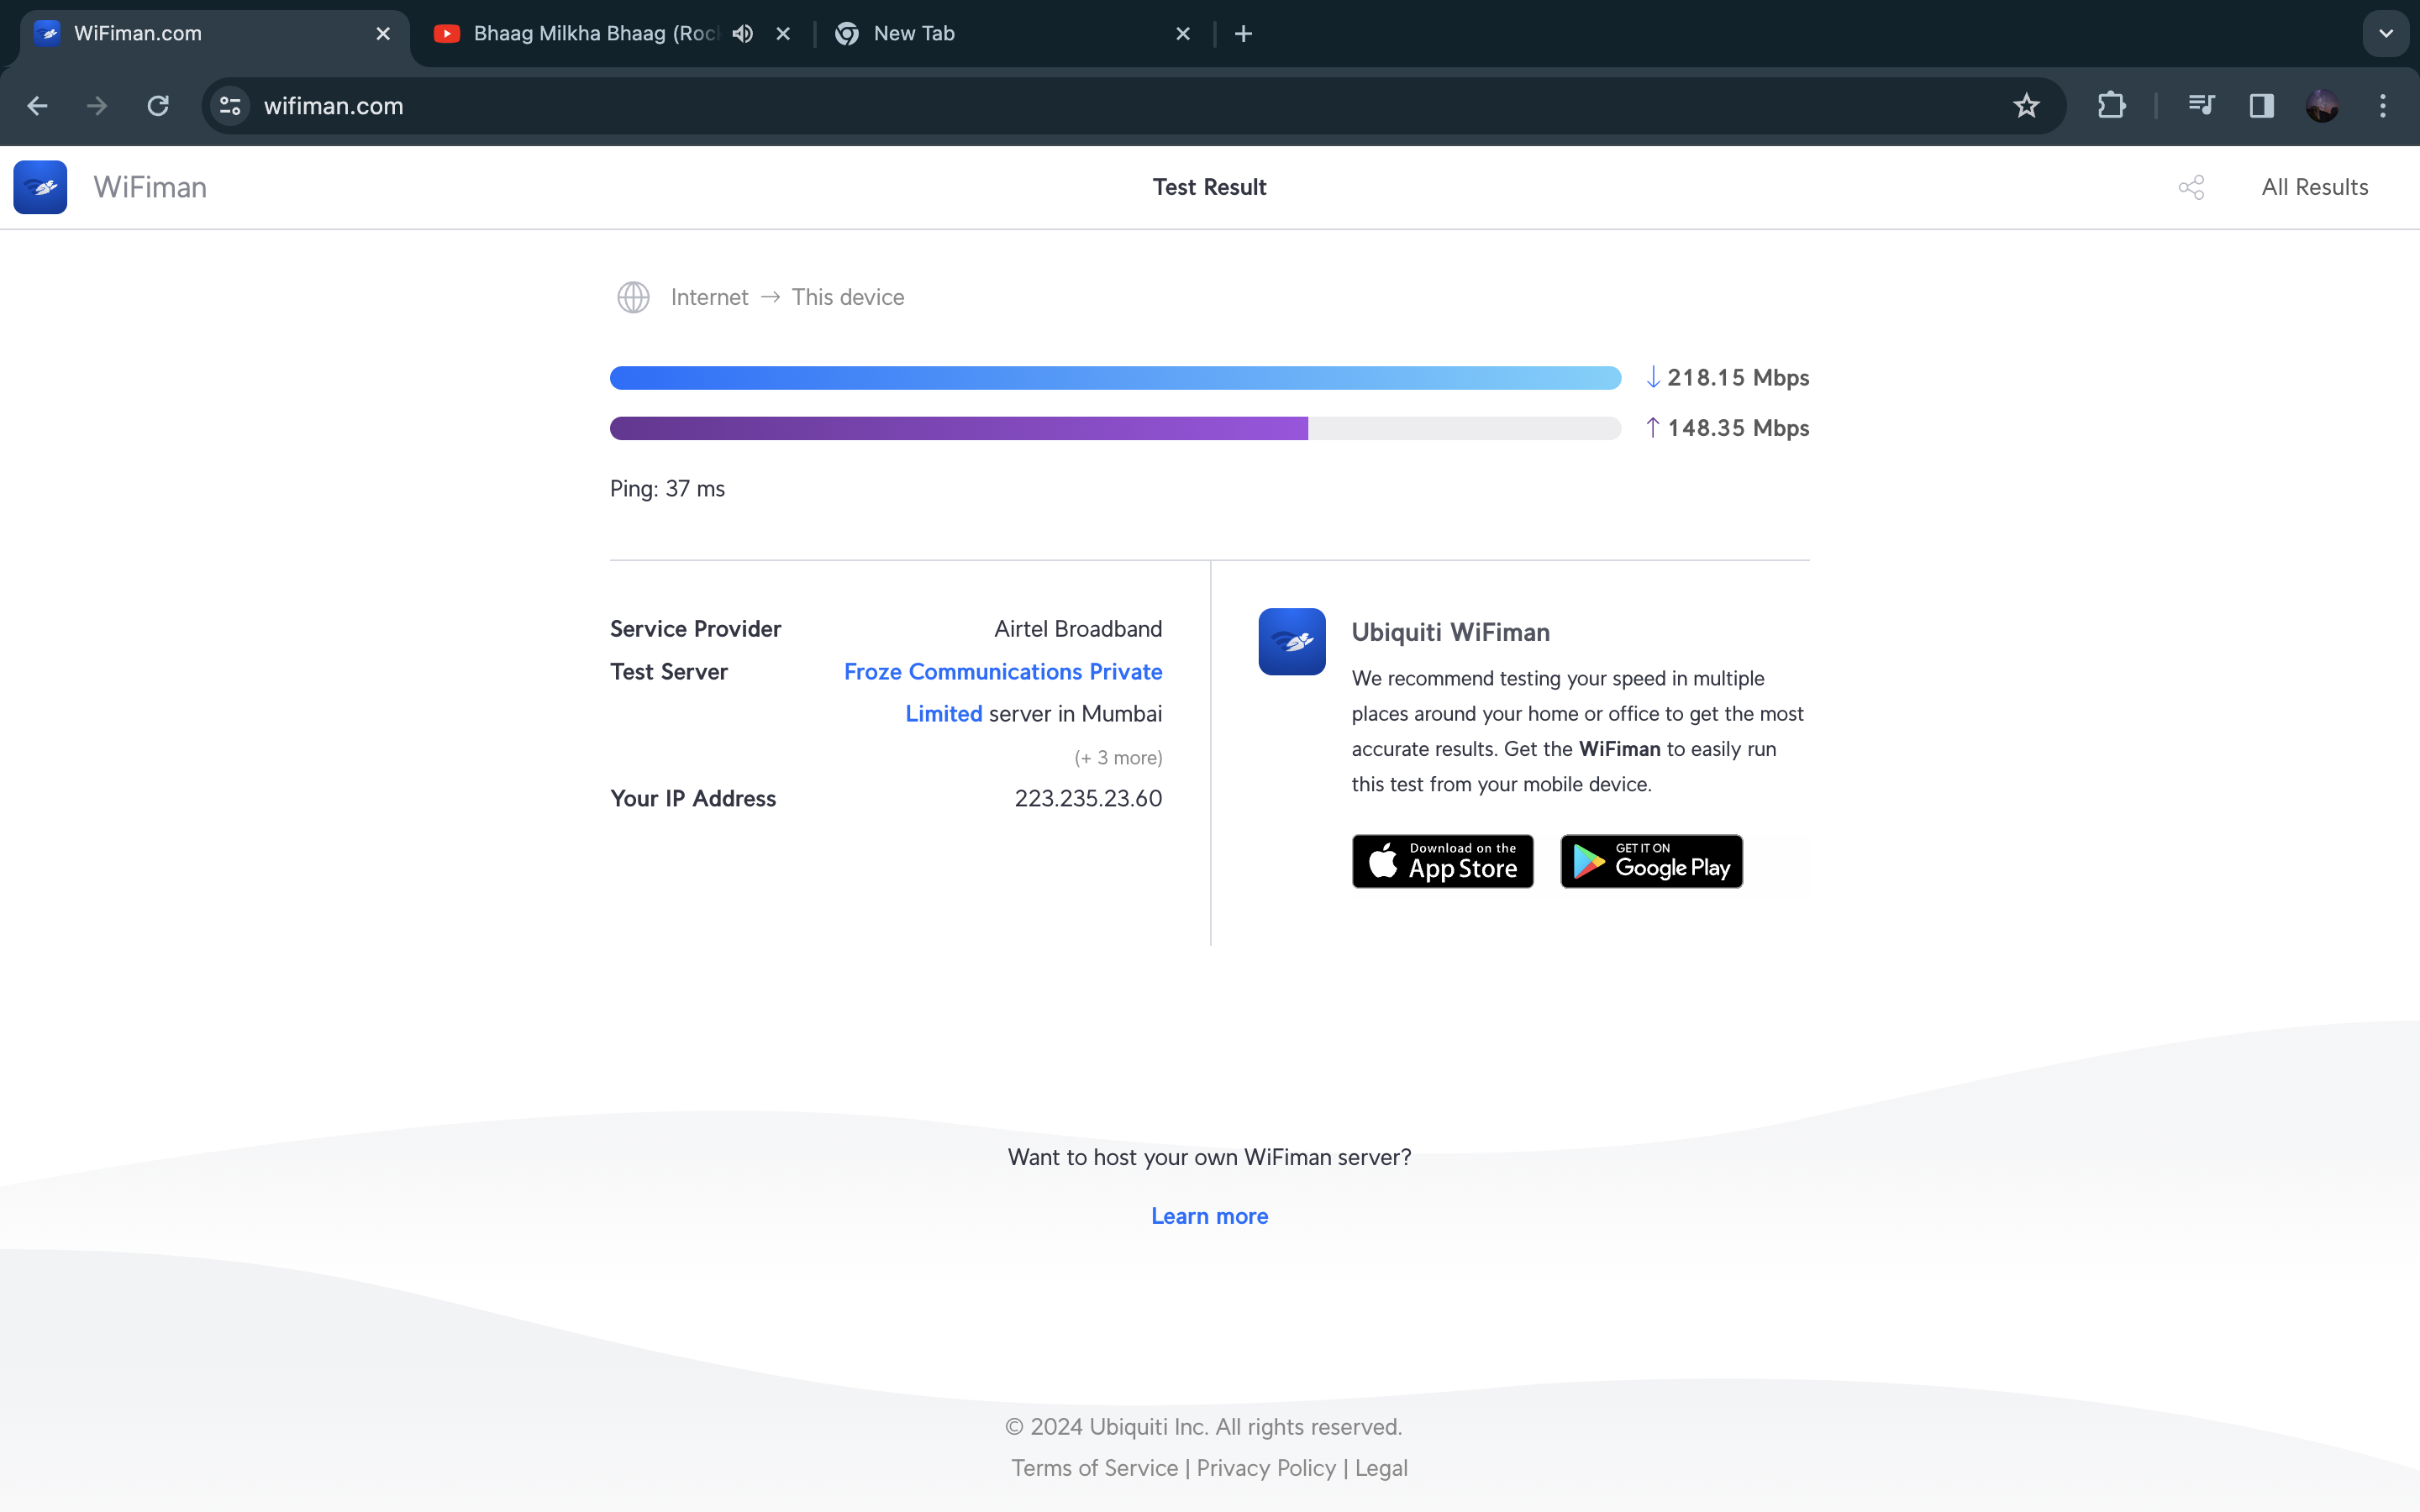Viewport: 2420px width, 1512px height.
Task: Close the New Tab tab
Action: 1183,34
